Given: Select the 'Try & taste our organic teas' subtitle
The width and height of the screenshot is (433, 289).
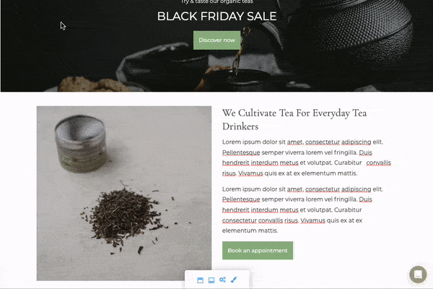Looking at the screenshot, I should pos(216,1).
